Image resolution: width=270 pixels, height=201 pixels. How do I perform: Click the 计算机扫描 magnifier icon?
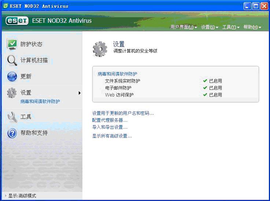[12, 60]
